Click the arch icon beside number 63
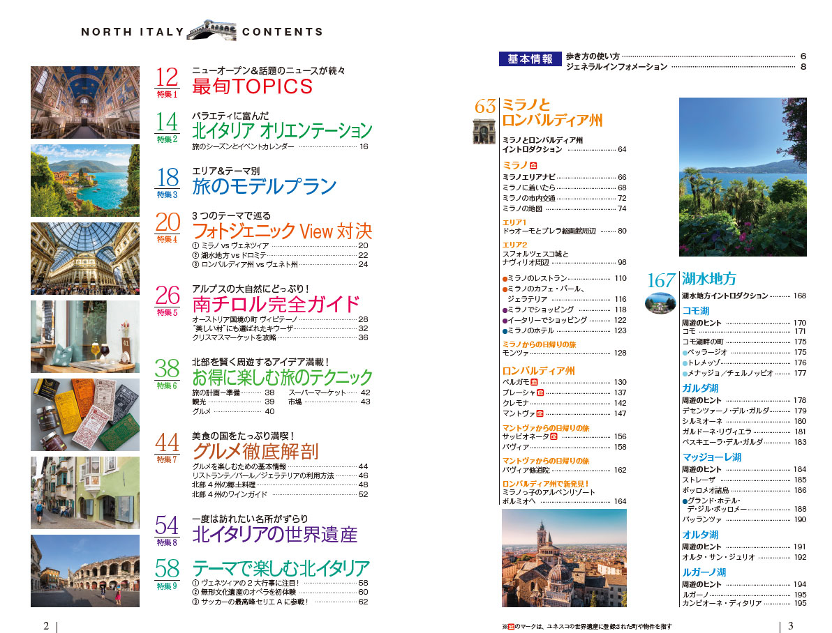This screenshot has width=832, height=633. click(x=484, y=132)
